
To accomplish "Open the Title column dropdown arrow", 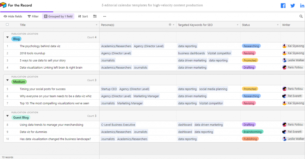I will 97,25.
